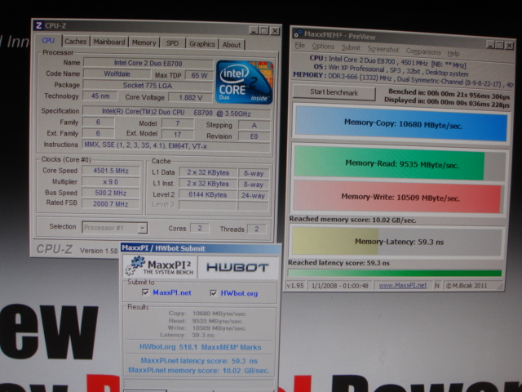The height and width of the screenshot is (392, 522).
Task: Expand the Processor #1 selection dropdown
Action: pos(142,228)
